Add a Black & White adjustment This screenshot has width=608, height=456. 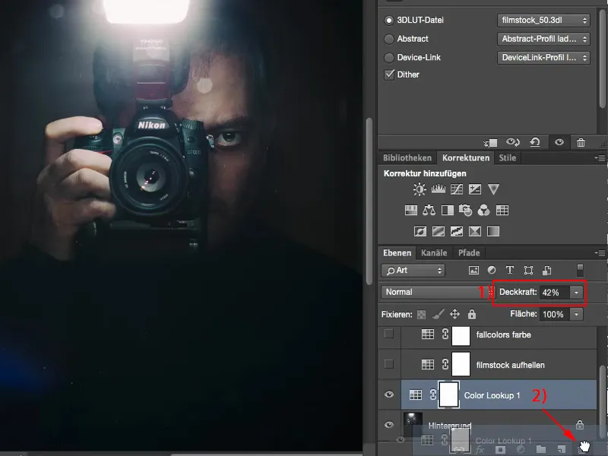(447, 211)
